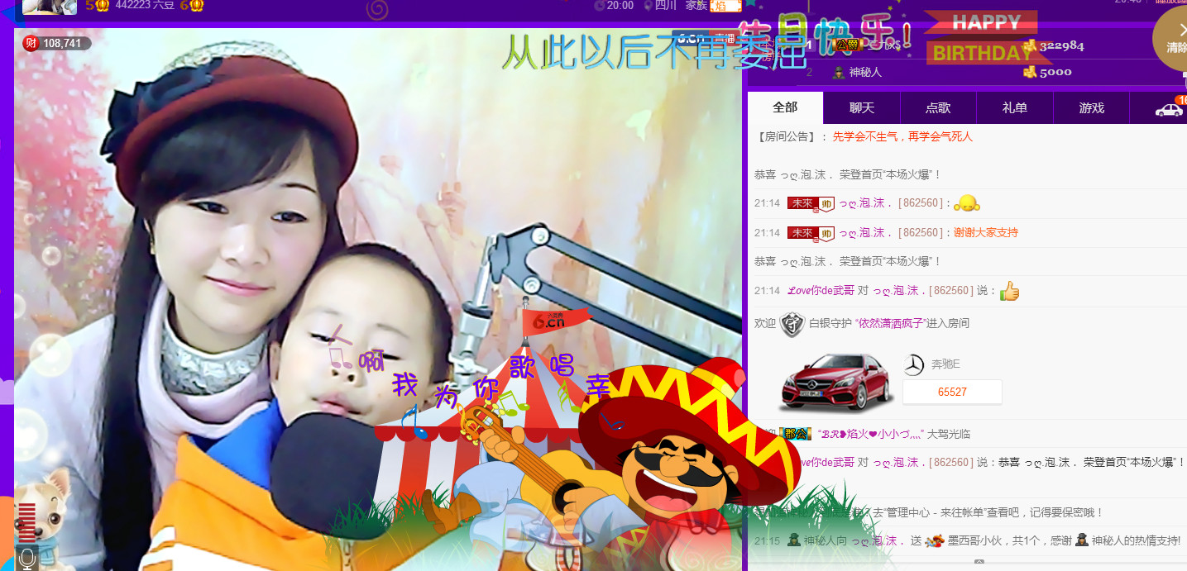Click the crown icon after level 5
This screenshot has width=1187, height=571.
[103, 5]
